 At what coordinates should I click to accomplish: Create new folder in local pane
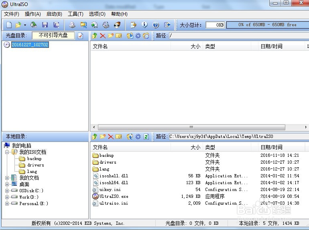pos(103,136)
